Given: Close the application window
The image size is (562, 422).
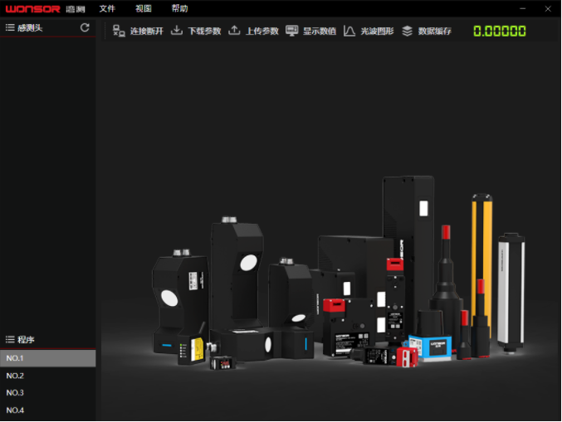Looking at the screenshot, I should 548,8.
